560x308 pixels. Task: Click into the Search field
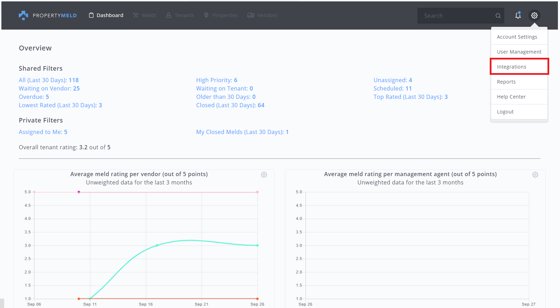(456, 16)
